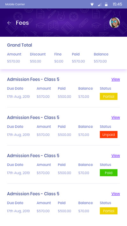The image size is (127, 226).
Task: Open the user profile avatar
Action: [115, 23]
